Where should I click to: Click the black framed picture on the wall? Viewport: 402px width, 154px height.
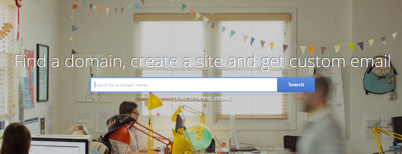pos(43,73)
